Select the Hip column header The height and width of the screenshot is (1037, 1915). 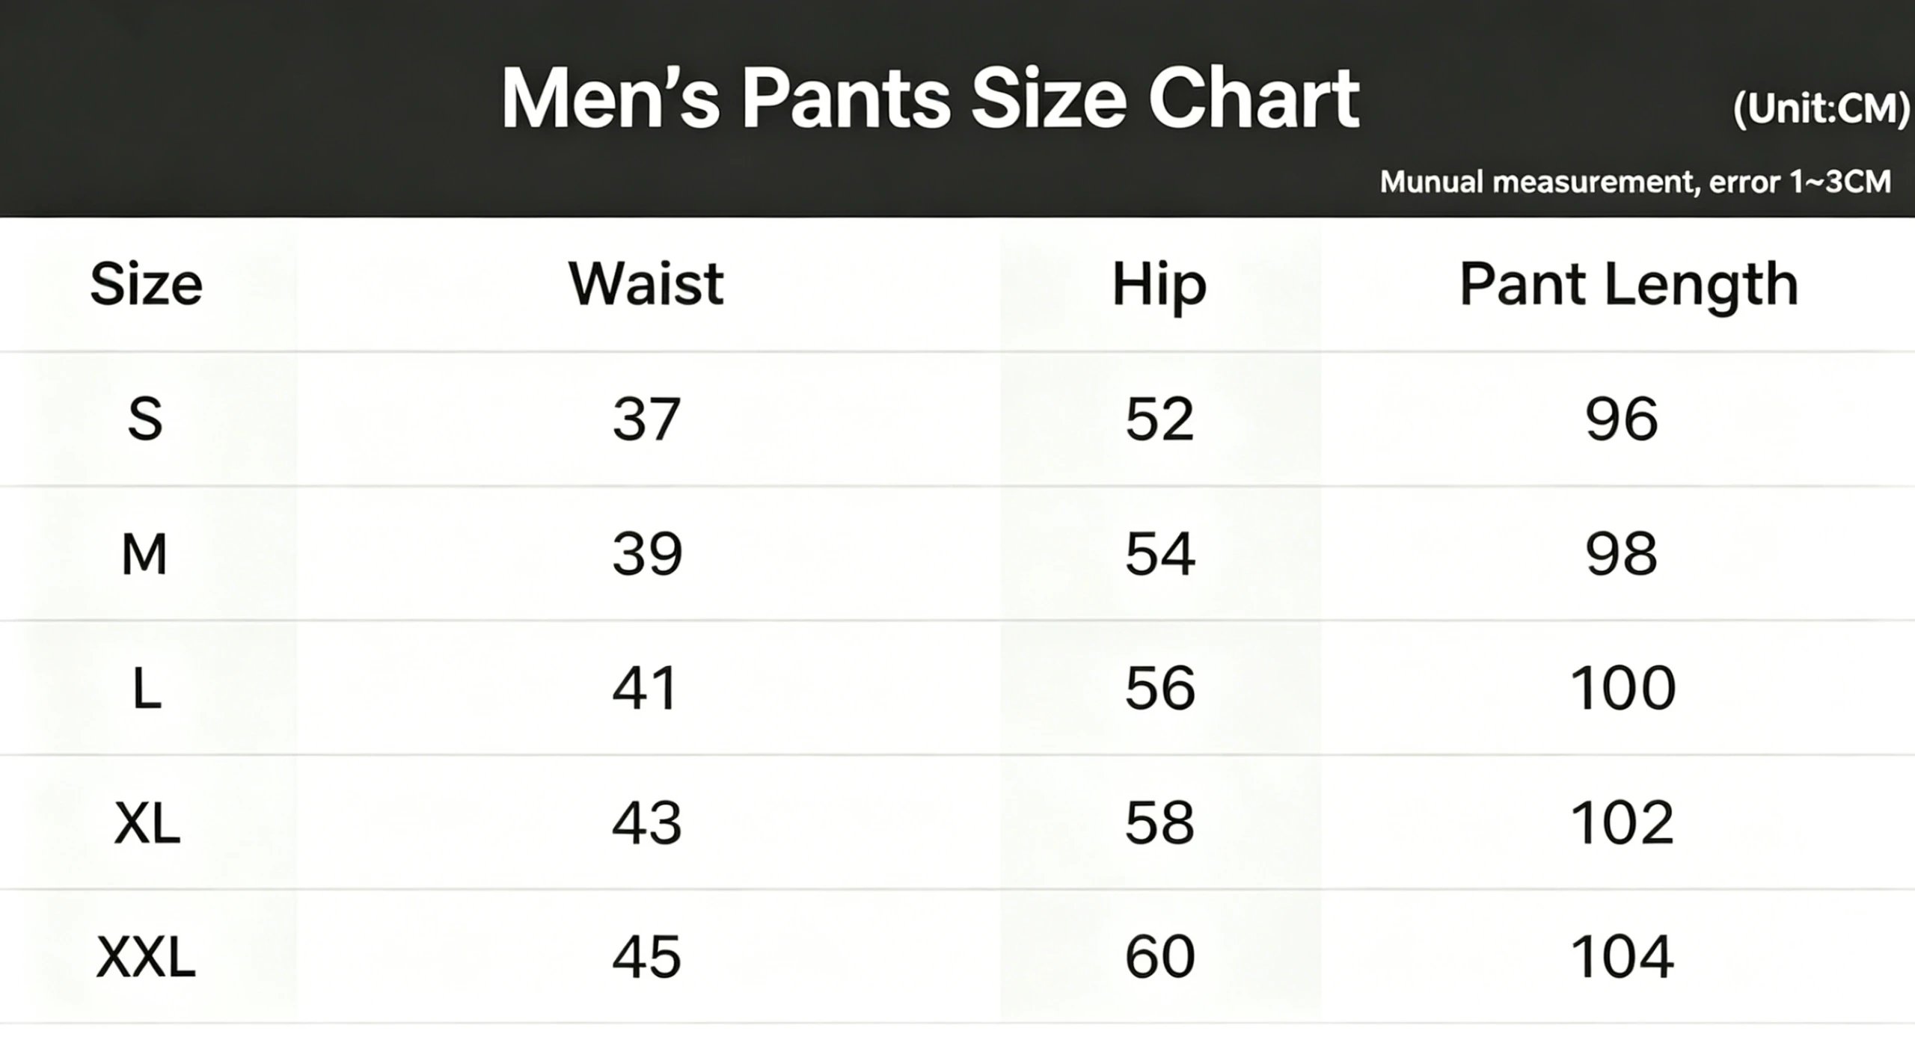point(1159,286)
